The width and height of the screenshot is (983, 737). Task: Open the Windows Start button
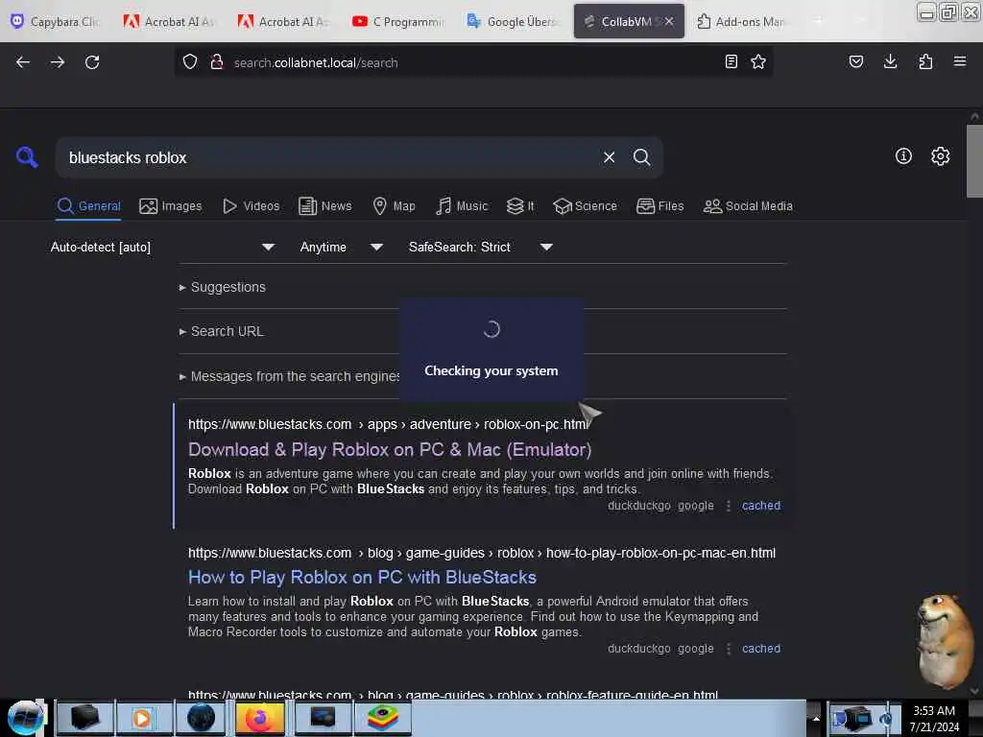pyautogui.click(x=25, y=718)
